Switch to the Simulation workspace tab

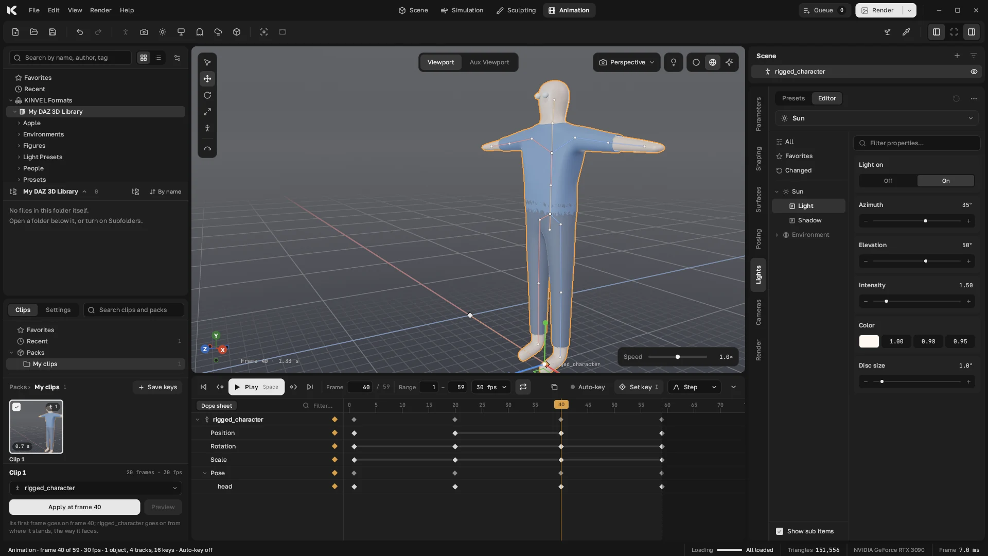click(462, 10)
